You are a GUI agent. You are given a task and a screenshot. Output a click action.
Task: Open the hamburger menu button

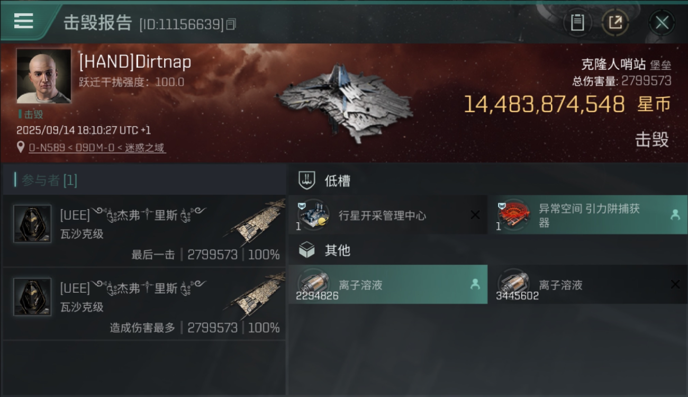[x=24, y=21]
